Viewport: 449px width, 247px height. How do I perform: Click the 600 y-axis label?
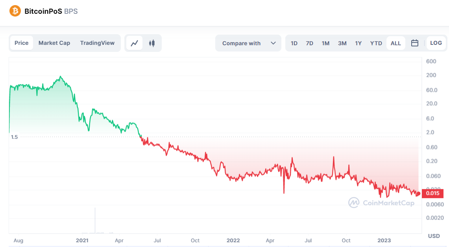pos(431,61)
